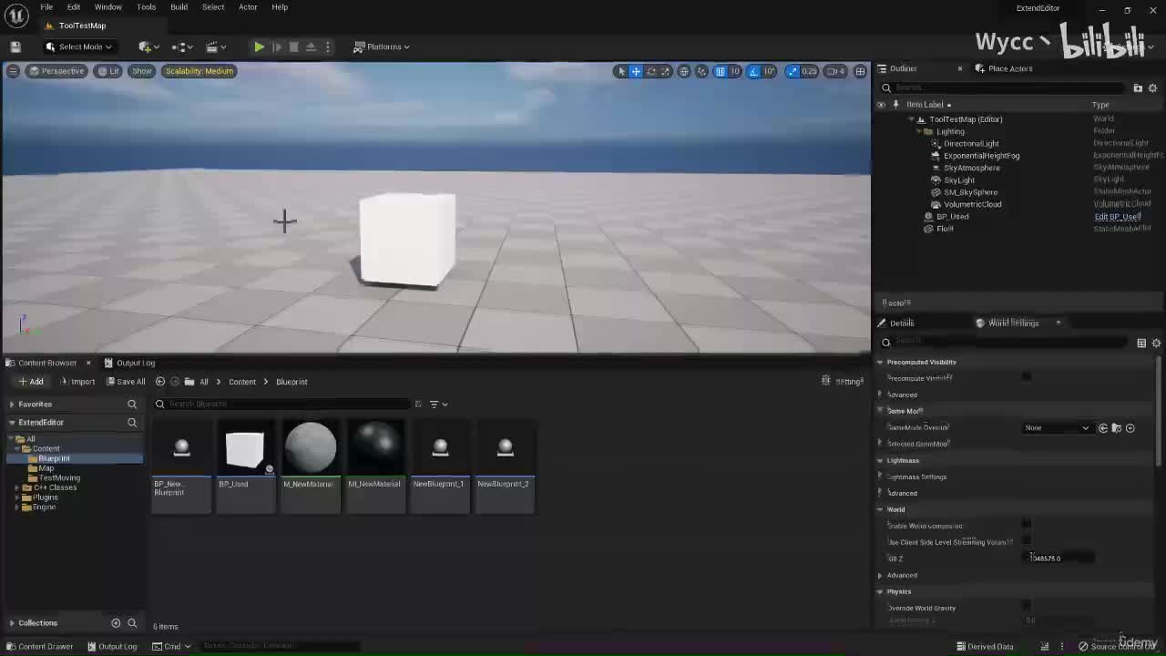Open the M_NewMaterial asset thumbnail
Image resolution: width=1166 pixels, height=656 pixels.
click(x=311, y=446)
